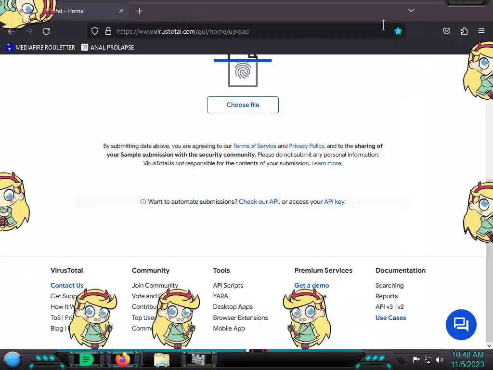Open the Check our API link
This screenshot has width=493, height=370.
(259, 202)
